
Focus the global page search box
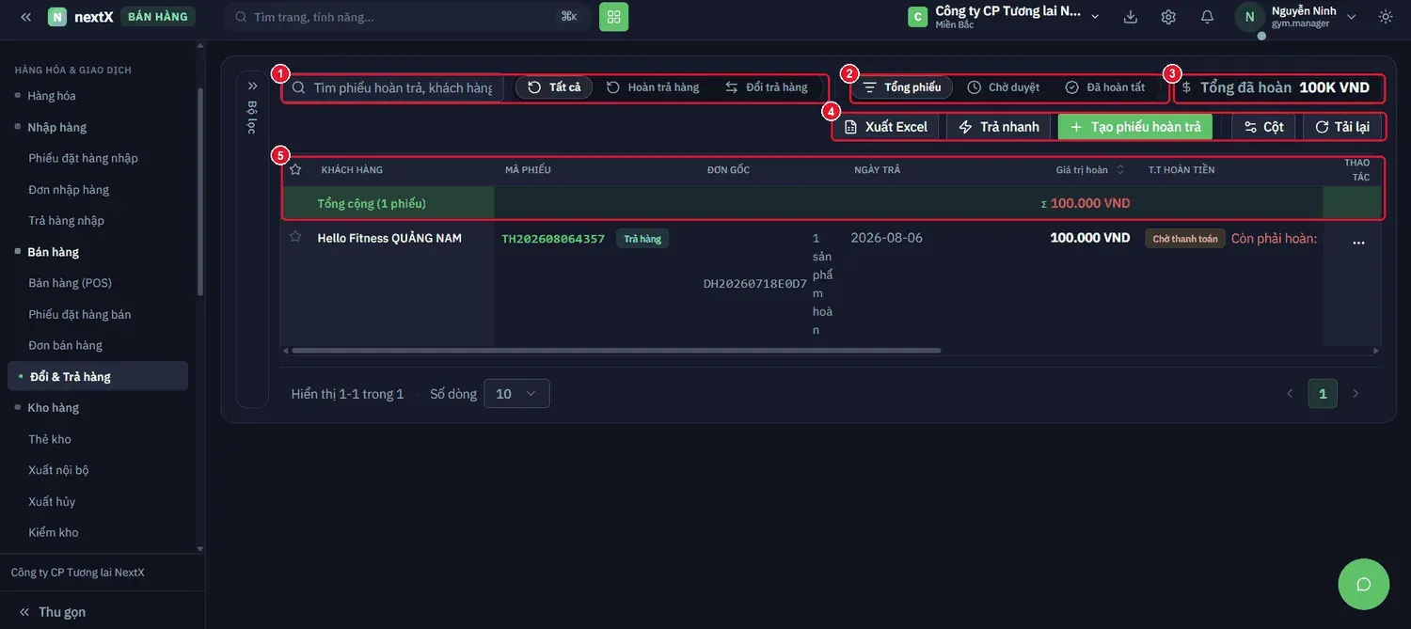pos(407,17)
